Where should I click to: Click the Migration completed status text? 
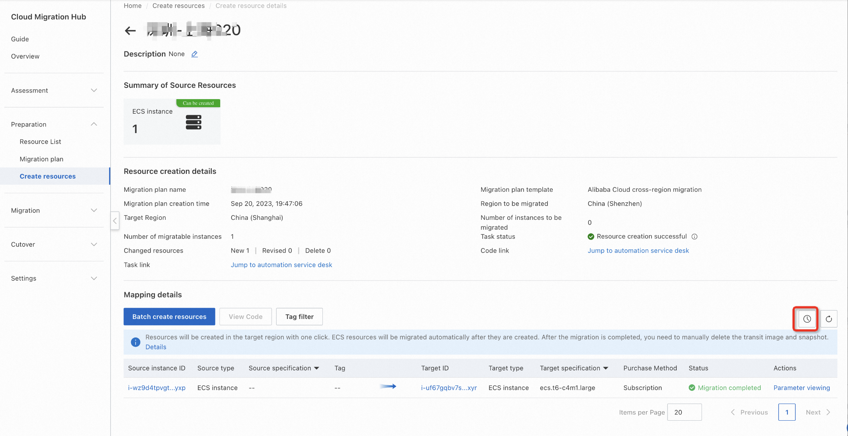729,388
